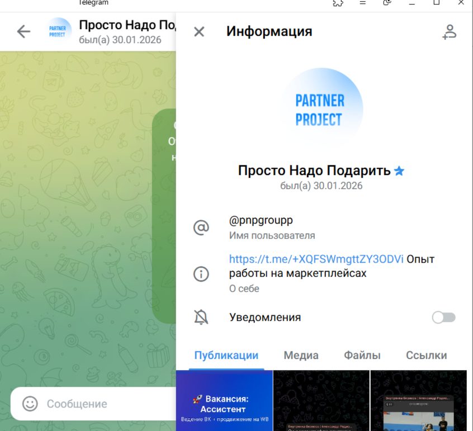The width and height of the screenshot is (473, 431).
Task: Open the Медиа tab
Action: click(301, 355)
